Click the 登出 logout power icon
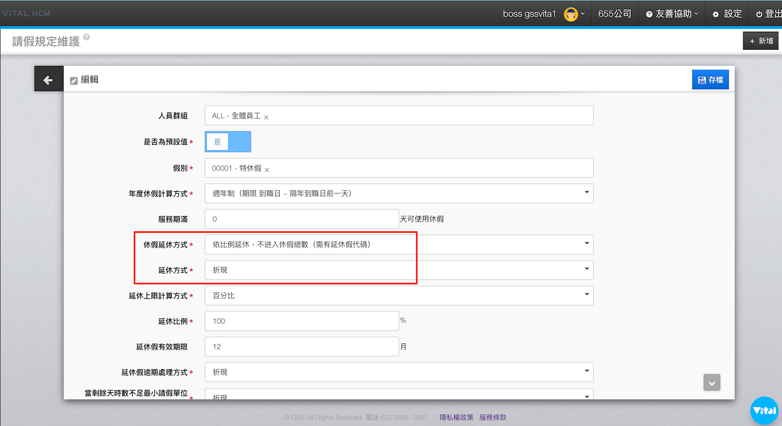 759,14
